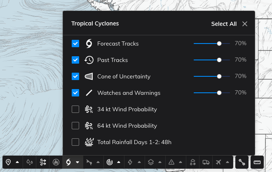Enable the 34 kt Wind Probability checkbox
Viewport: 272px width, 172px height.
(75, 109)
